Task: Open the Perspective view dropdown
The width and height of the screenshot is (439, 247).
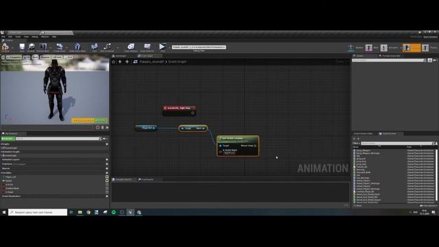Action: (x=14, y=58)
